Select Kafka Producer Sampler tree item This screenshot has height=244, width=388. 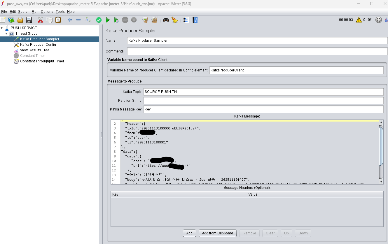coord(39,39)
